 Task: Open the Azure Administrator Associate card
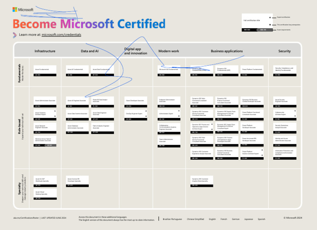(x=45, y=102)
